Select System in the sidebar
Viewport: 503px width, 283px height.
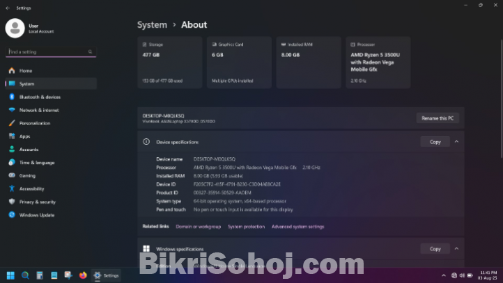52,83
